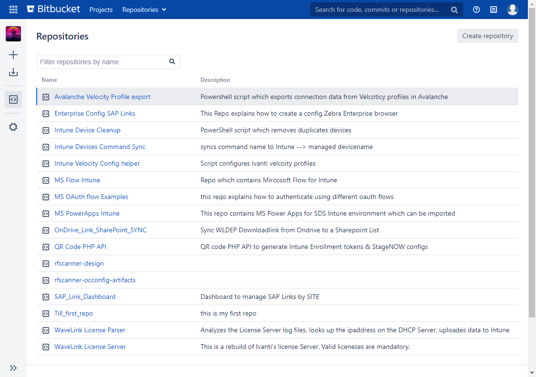Click repo icon beside Intune Devices Command Sync
Image resolution: width=536 pixels, height=377 pixels.
pos(46,147)
